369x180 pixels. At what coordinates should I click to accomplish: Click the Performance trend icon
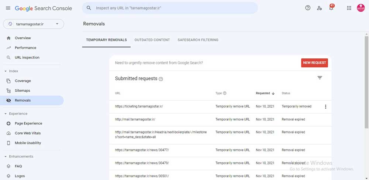point(9,48)
